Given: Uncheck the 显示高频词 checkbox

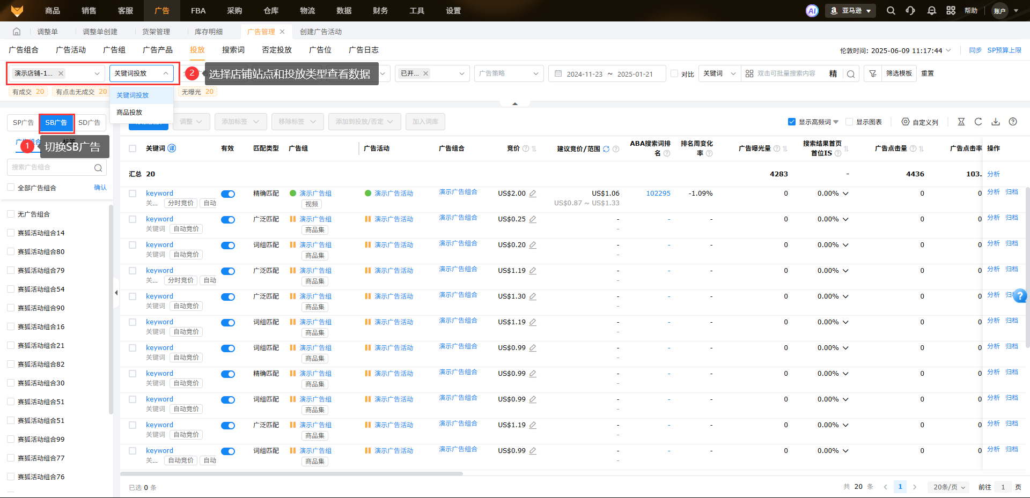Looking at the screenshot, I should tap(792, 122).
